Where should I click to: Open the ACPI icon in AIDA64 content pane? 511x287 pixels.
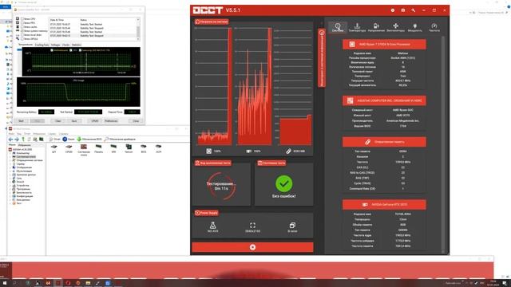point(158,148)
